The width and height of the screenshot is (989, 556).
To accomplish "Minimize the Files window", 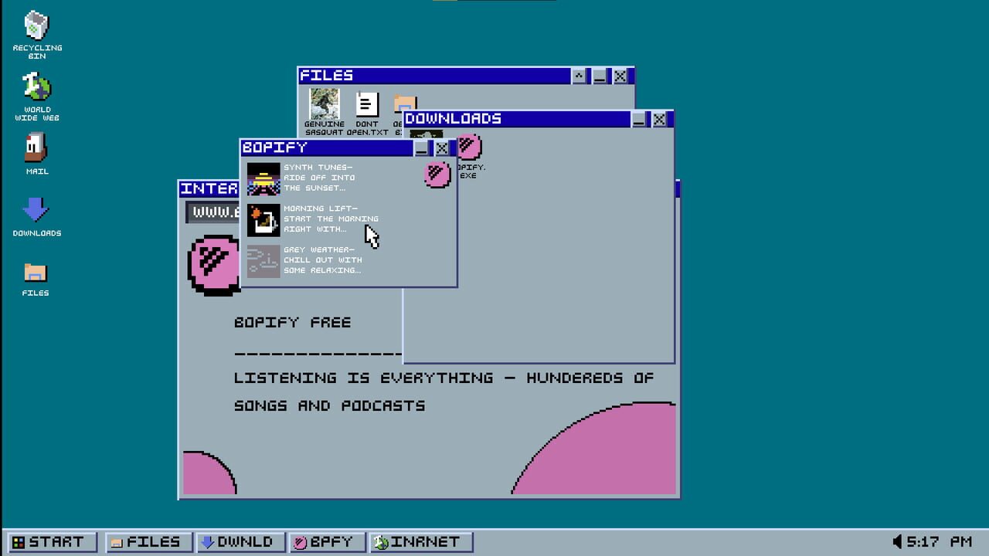I will click(600, 76).
